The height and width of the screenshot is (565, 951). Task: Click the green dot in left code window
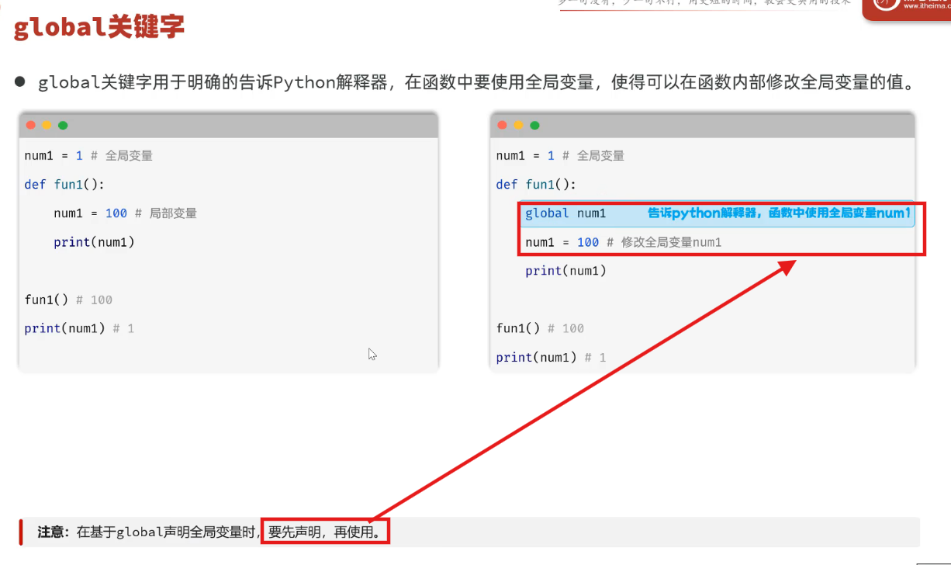[63, 125]
